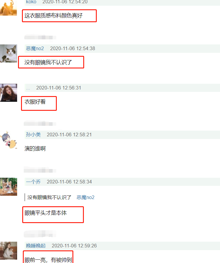Click the comment 没有眼镜我不认识了 by 恶魔no2
The width and height of the screenshot is (220, 263).
coord(48,62)
